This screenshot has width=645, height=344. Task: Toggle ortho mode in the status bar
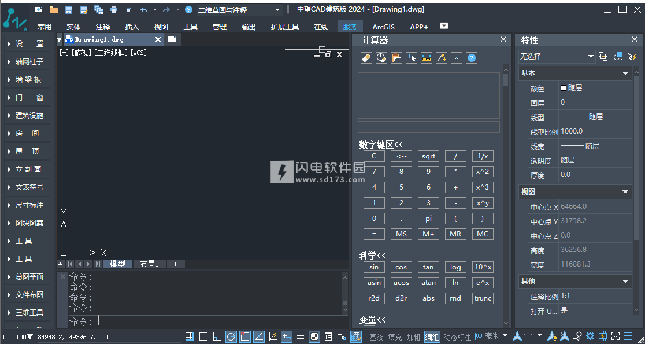click(217, 336)
